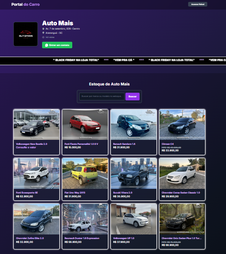Open the Renault Sandero 1.6 photo
Viewport: 226px width, 254px height.
pyautogui.click(x=133, y=125)
